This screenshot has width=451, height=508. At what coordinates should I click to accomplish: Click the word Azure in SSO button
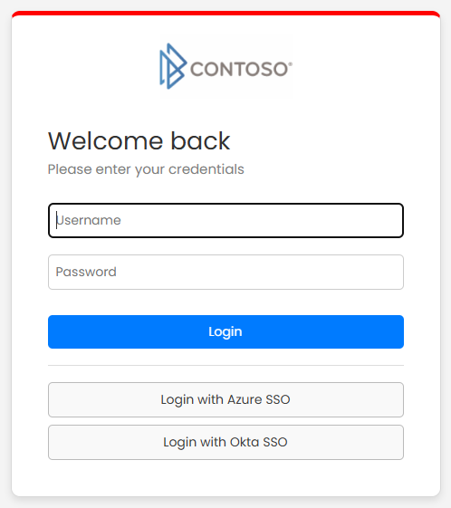[245, 399]
